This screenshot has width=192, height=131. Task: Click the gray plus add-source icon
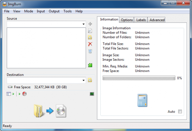point(90,24)
